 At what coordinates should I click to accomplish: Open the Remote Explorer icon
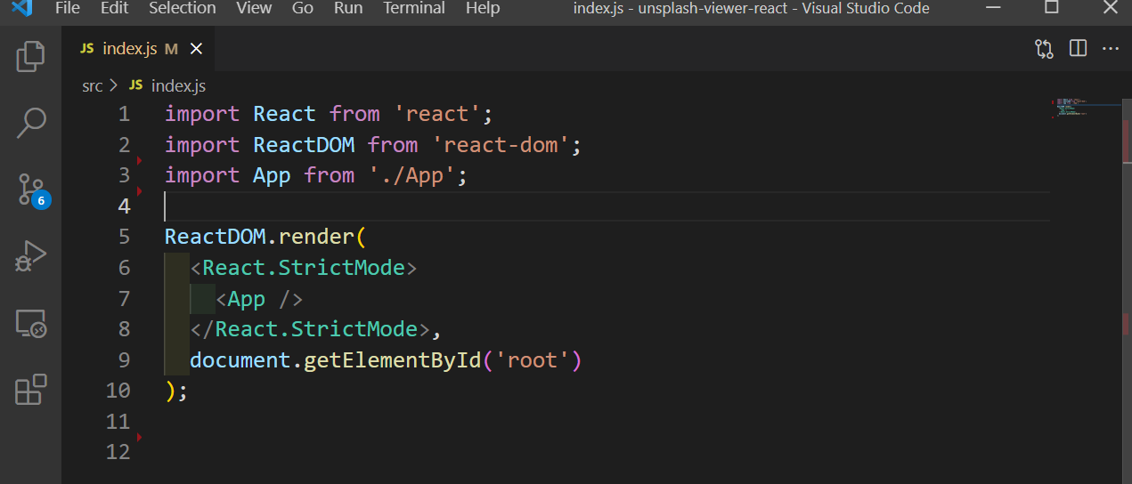30,324
